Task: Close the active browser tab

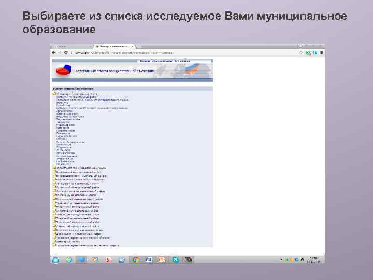Action: click(x=132, y=46)
